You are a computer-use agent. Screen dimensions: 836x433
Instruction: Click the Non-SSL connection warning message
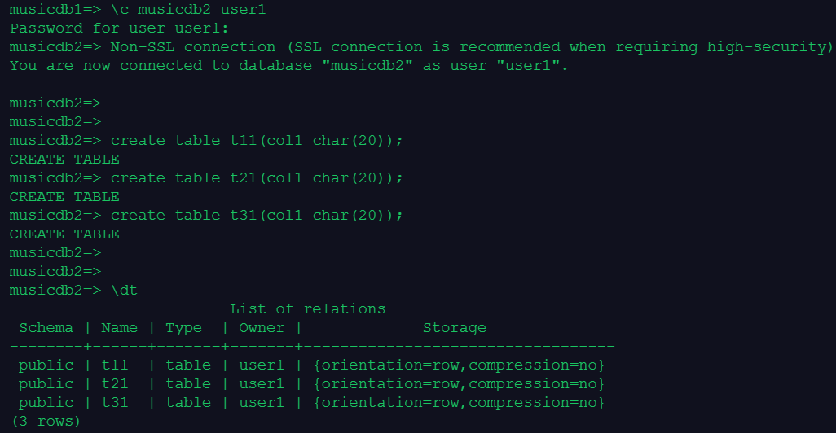coord(471,46)
